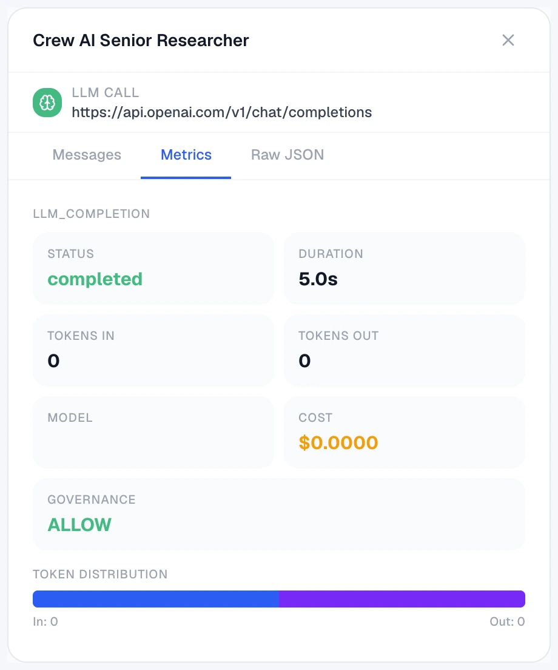This screenshot has width=558, height=670.
Task: Click the OpenAI chat completions URL
Action: click(221, 112)
